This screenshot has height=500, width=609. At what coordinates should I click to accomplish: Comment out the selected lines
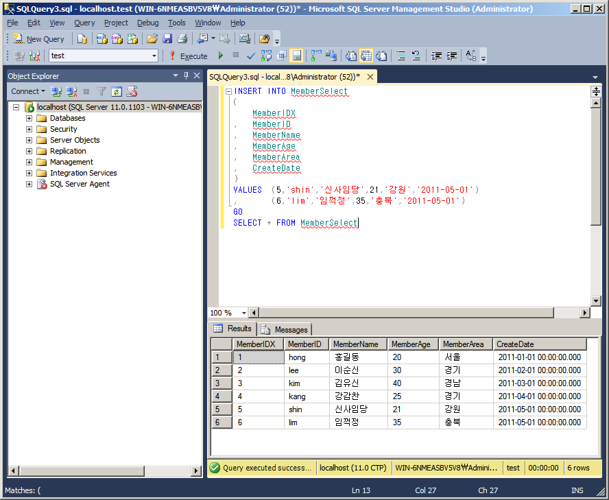point(401,56)
